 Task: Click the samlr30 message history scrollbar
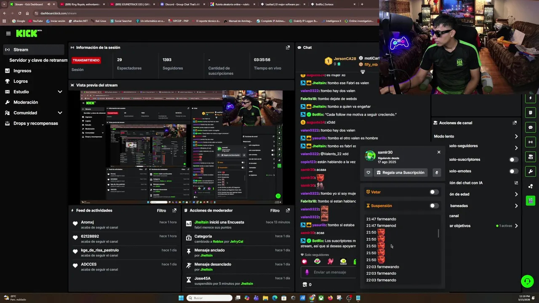(x=438, y=233)
